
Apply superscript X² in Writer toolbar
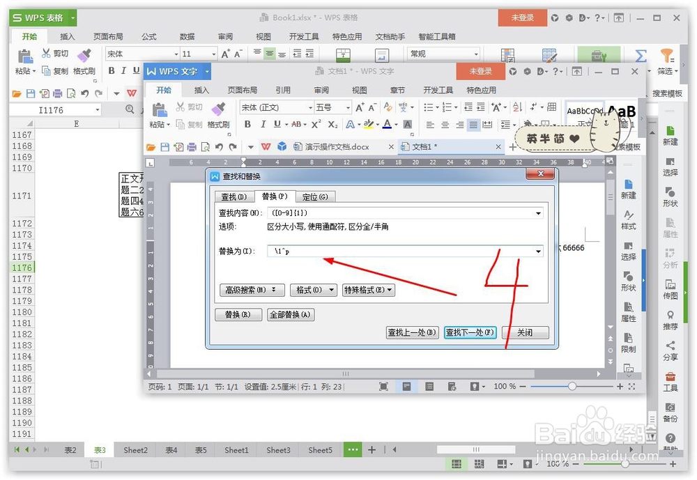[x=316, y=125]
